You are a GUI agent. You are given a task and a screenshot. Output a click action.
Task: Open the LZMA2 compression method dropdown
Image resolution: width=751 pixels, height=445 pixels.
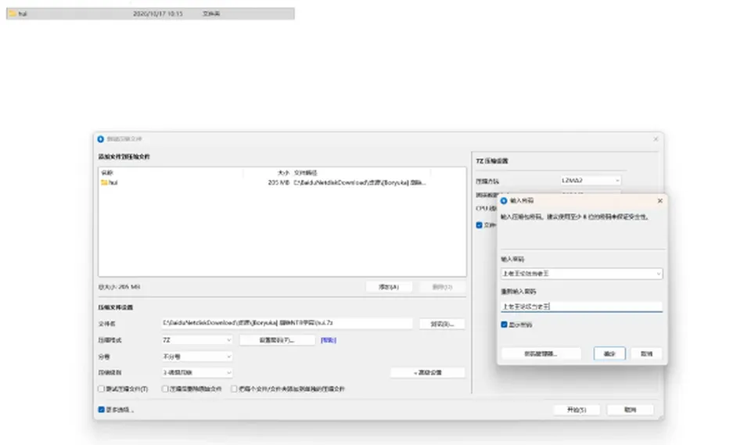click(x=591, y=181)
